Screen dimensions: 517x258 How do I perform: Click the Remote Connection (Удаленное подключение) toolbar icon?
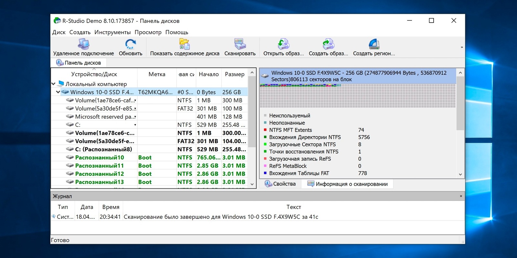coord(83,44)
